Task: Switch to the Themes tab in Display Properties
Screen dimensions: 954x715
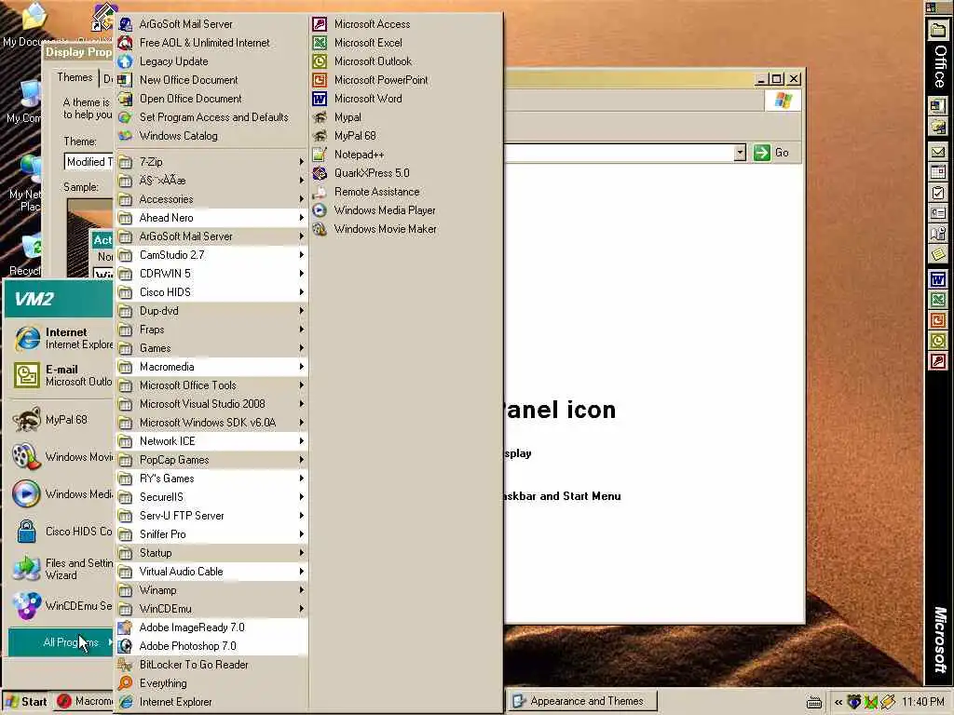Action: [x=75, y=77]
